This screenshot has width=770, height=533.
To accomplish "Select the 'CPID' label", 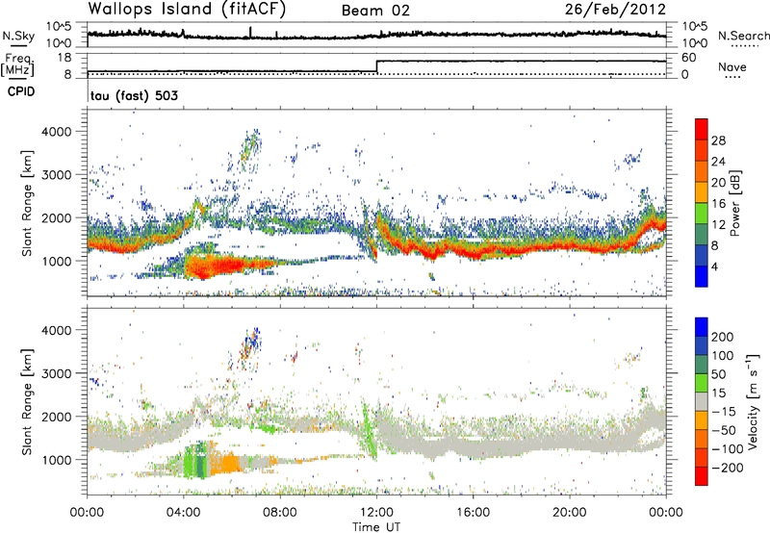I will pyautogui.click(x=21, y=91).
